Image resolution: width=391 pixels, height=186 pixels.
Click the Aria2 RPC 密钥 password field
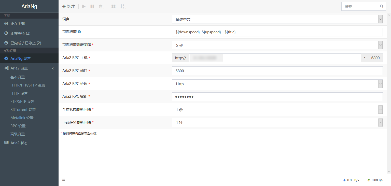277,97
